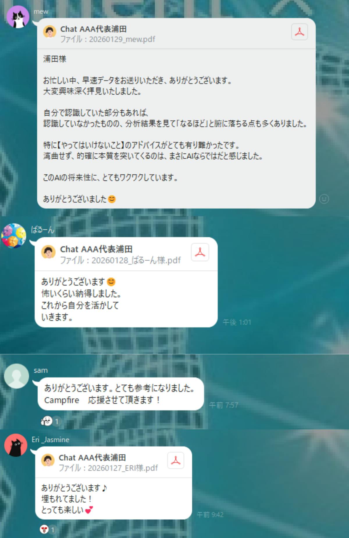Open quoted header Chat AAA代表浦田 in mew's message

coord(93,29)
